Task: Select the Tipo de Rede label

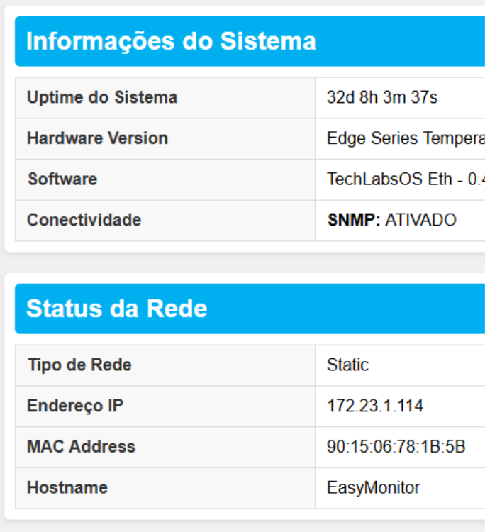Action: (x=79, y=365)
